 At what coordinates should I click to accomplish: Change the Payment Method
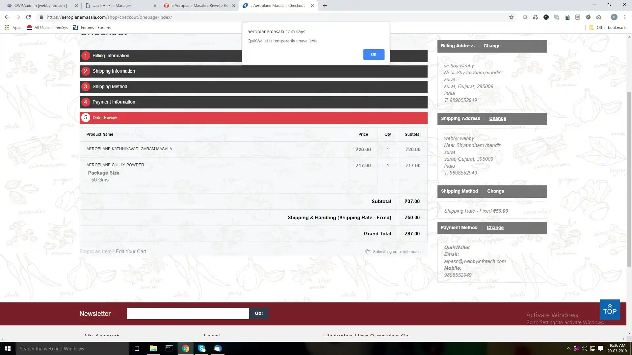[x=495, y=228]
